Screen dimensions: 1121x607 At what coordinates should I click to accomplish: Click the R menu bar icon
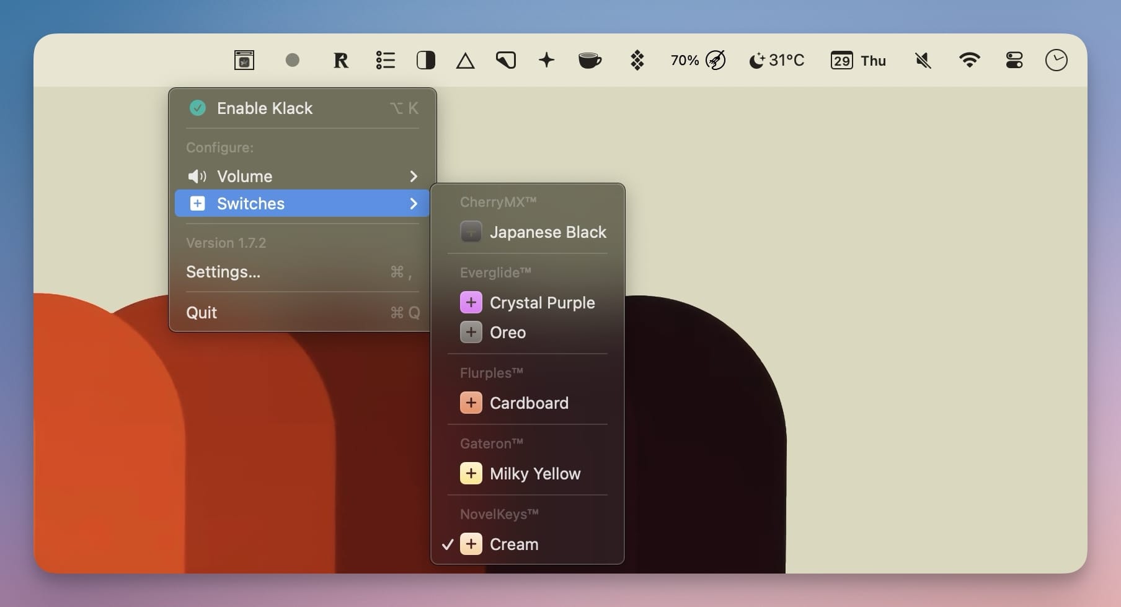[x=340, y=60]
